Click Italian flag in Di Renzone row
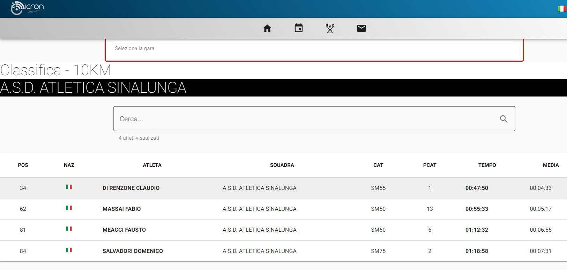The image size is (567, 270). [69, 187]
